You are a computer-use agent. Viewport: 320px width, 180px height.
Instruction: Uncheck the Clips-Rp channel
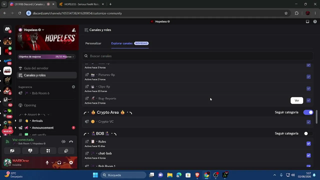308,88
